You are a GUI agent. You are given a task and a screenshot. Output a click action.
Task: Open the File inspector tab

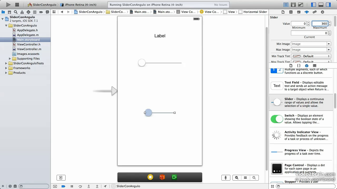point(283,12)
